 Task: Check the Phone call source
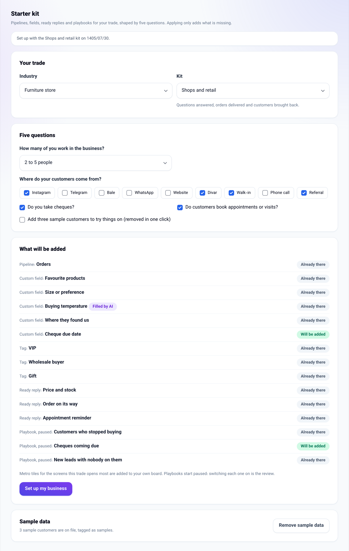pos(265,193)
